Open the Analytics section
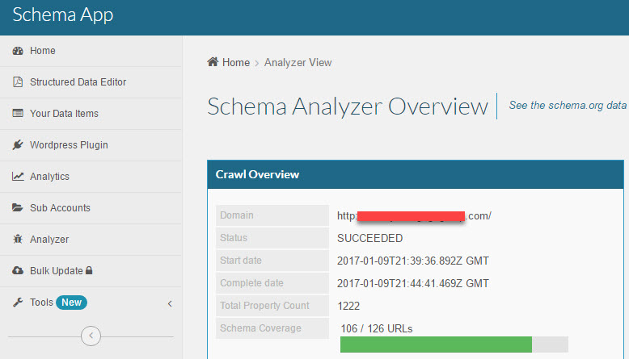The width and height of the screenshot is (629, 359). [x=91, y=177]
